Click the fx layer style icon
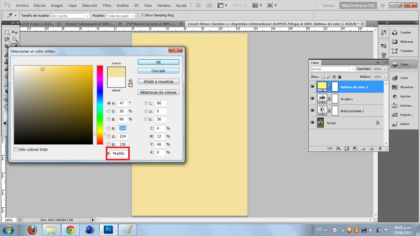Screen dimensions: 420x236 click(338, 148)
